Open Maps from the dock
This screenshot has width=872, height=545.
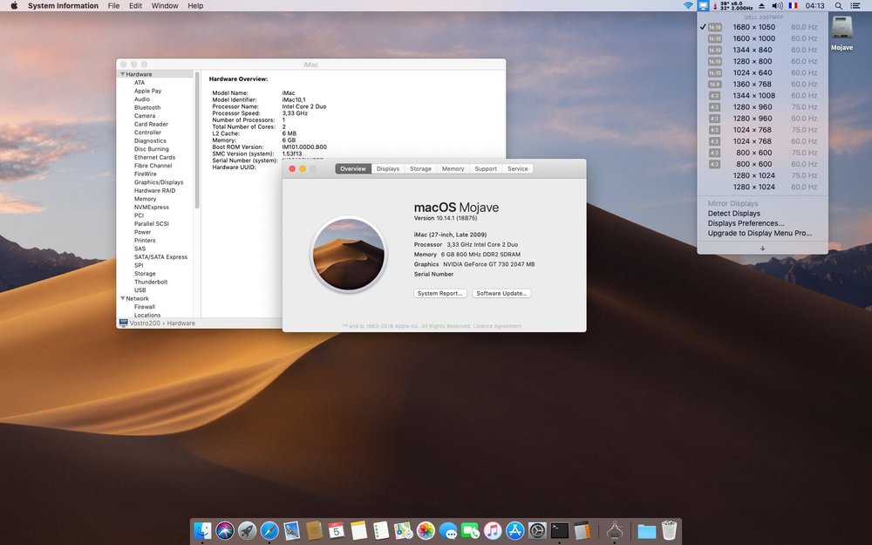(x=403, y=530)
